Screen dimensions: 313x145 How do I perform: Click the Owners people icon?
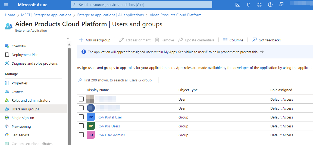tap(7, 92)
